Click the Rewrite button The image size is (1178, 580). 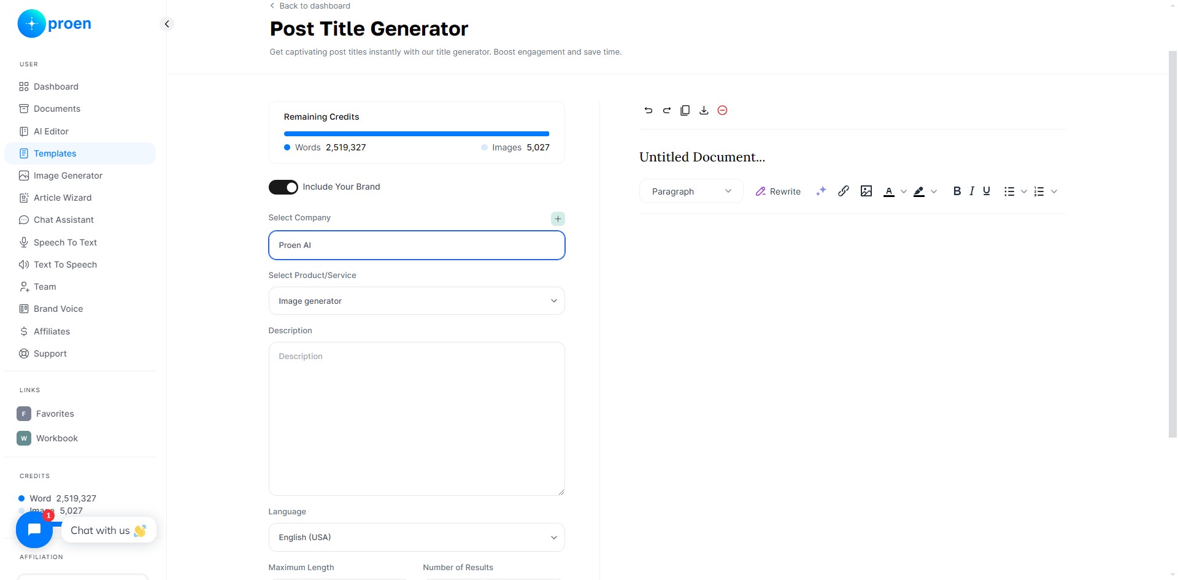(x=778, y=191)
